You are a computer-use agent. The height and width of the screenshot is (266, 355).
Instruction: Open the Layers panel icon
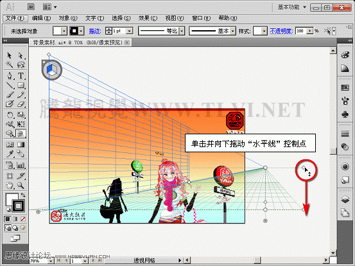345,199
